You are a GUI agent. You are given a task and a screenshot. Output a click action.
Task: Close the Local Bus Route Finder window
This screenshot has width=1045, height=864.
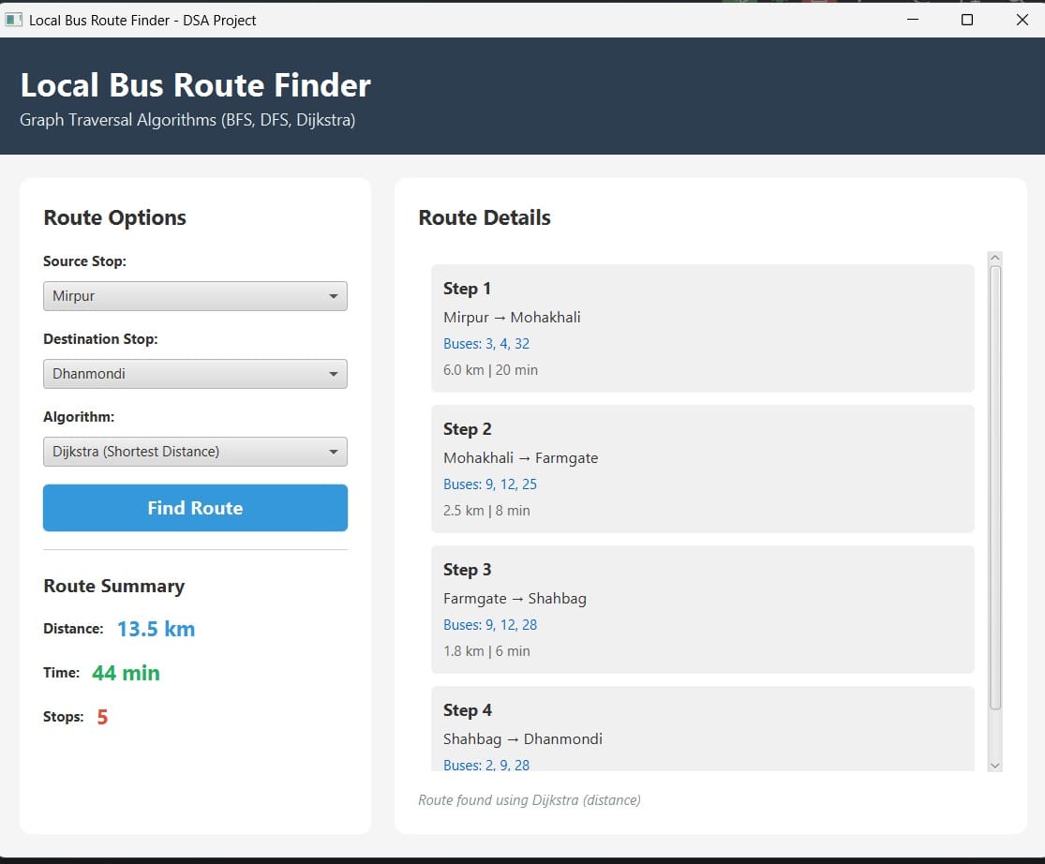click(1022, 20)
